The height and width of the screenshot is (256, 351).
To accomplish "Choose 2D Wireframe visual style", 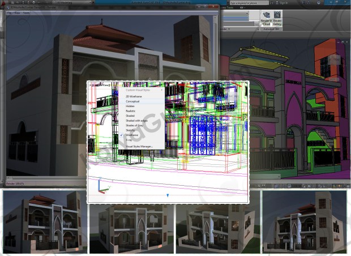I will (x=142, y=96).
